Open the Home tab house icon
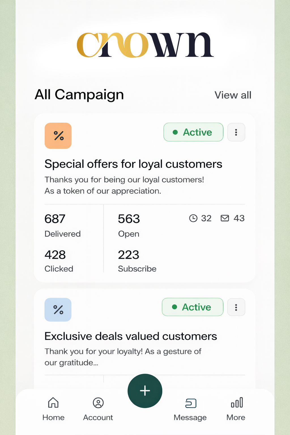The image size is (290, 435). [x=53, y=403]
